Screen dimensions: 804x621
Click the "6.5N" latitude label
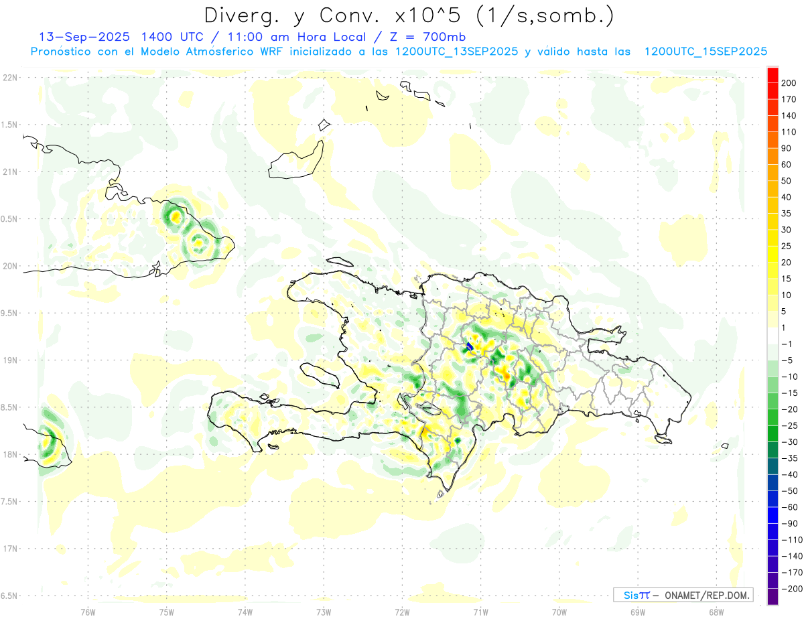pyautogui.click(x=9, y=596)
